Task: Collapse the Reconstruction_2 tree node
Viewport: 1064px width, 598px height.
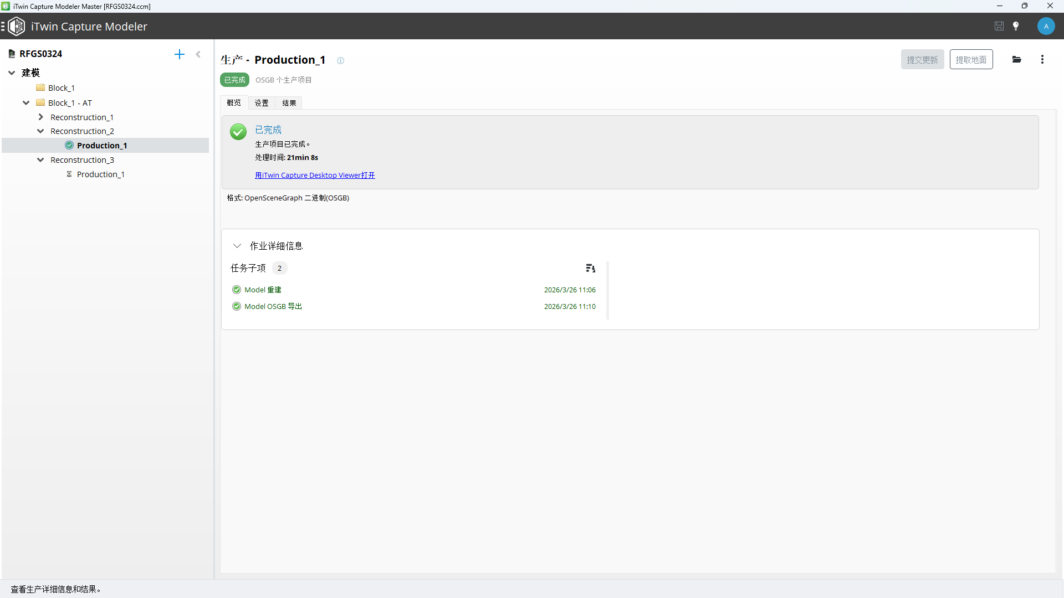Action: 40,131
